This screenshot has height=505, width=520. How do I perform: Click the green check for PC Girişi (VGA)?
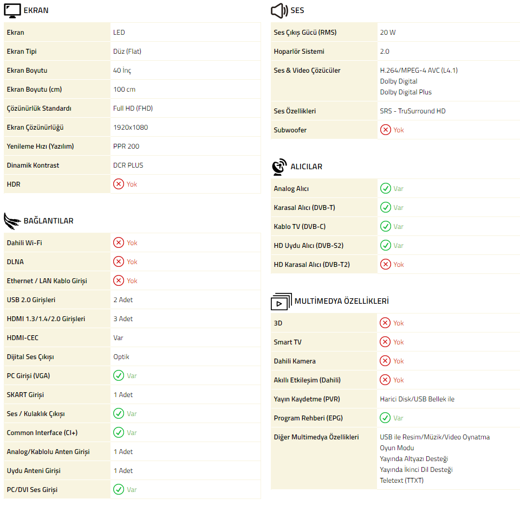119,375
